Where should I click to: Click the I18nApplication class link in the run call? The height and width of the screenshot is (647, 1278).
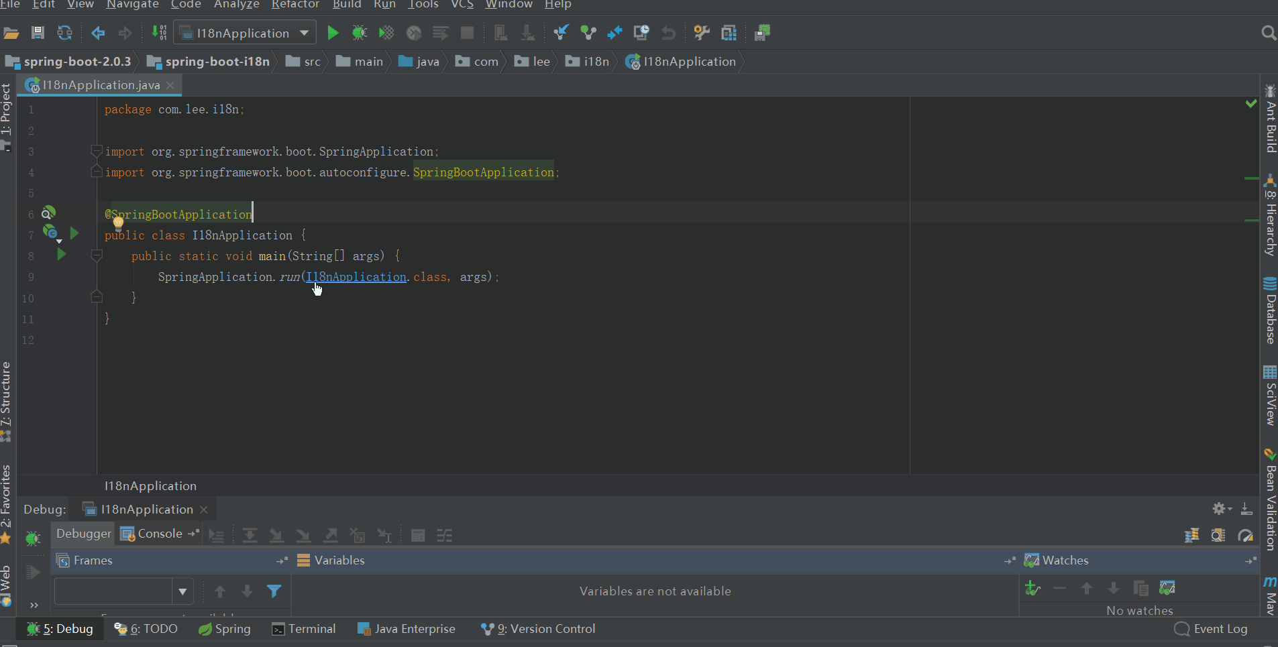pyautogui.click(x=356, y=276)
